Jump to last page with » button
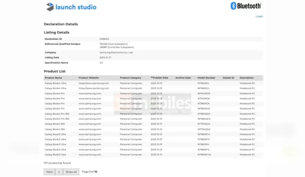305x177 pixels. (59, 172)
